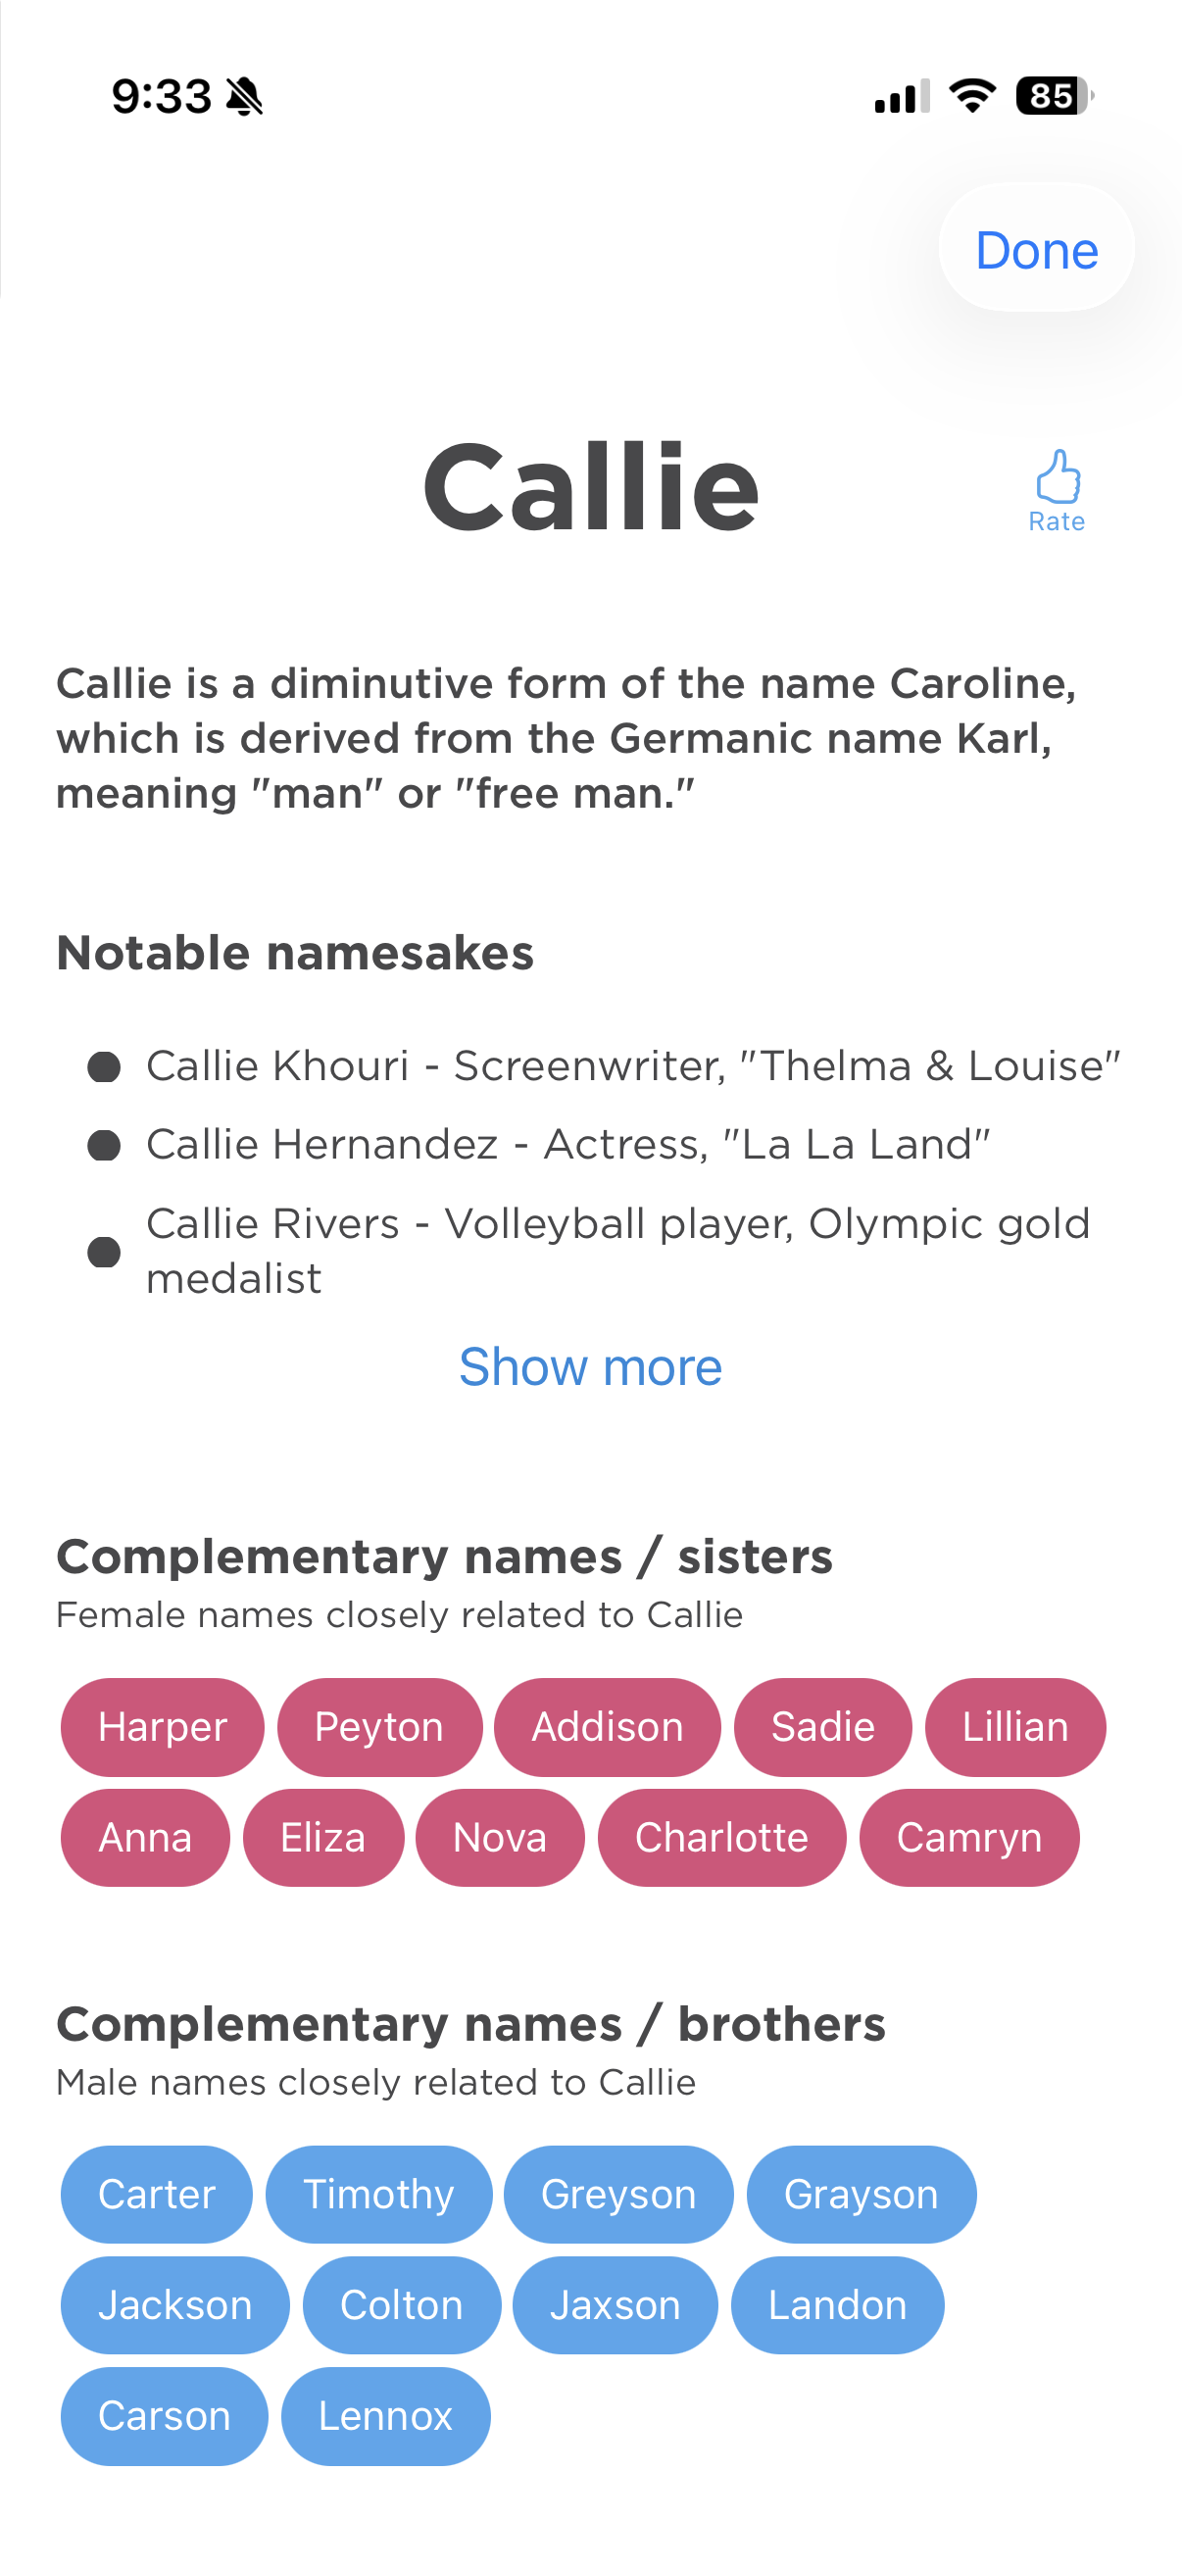Tap the Nova name suggestion

coord(500,1837)
